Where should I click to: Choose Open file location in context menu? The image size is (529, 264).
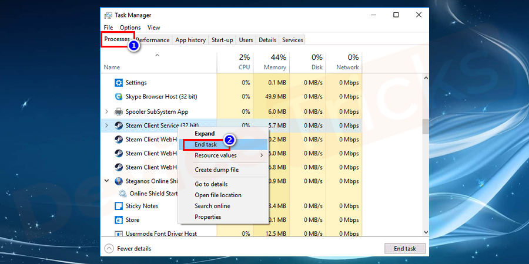click(x=218, y=195)
